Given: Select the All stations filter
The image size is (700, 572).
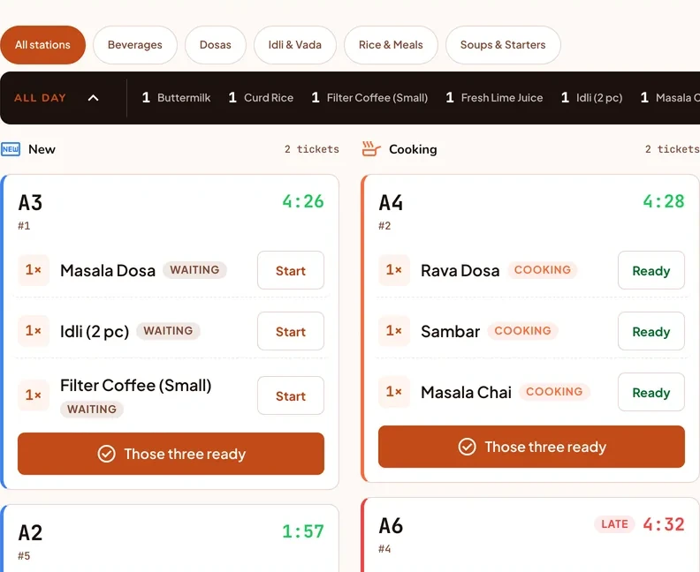Looking at the screenshot, I should click(x=42, y=45).
